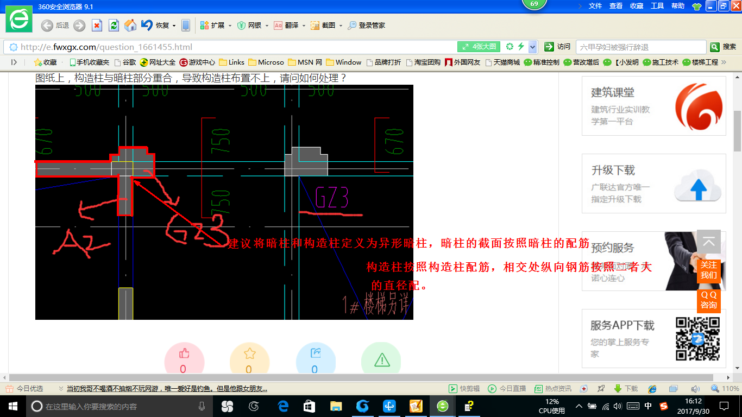Open the 游戏中心 bookmark
The width and height of the screenshot is (742, 417).
[x=197, y=62]
